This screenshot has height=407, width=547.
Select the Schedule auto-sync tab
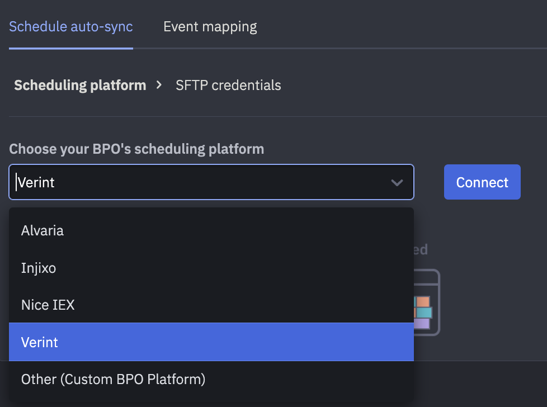point(70,26)
